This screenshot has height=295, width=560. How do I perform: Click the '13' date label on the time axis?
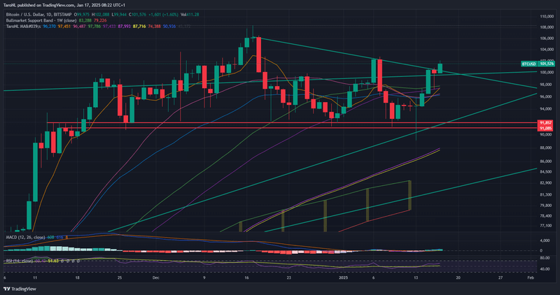click(416, 278)
